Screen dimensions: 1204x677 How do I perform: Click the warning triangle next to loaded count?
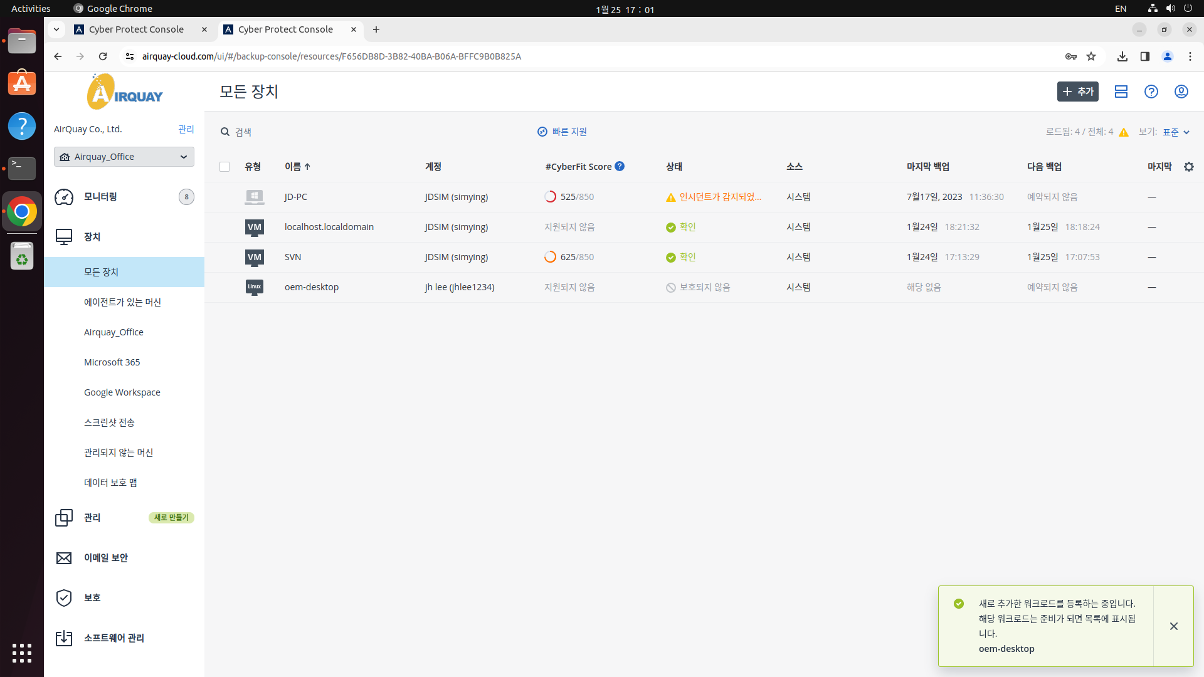(x=1124, y=132)
